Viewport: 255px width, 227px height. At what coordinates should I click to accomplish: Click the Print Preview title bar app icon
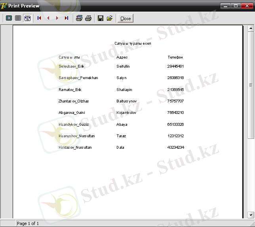pos(4,6)
